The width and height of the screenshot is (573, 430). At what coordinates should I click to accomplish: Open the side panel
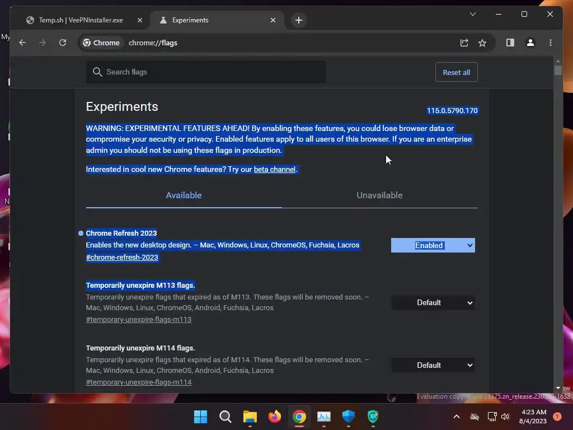(x=510, y=43)
